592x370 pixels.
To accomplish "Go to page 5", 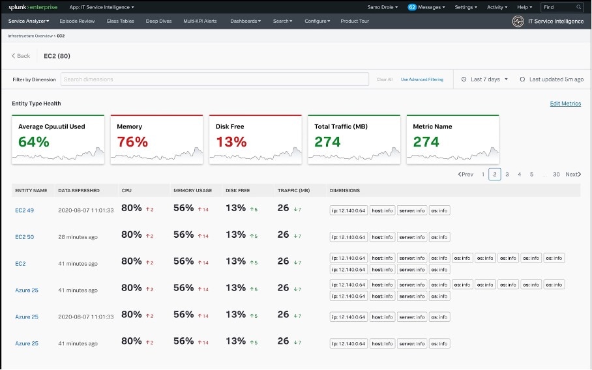I will 531,174.
